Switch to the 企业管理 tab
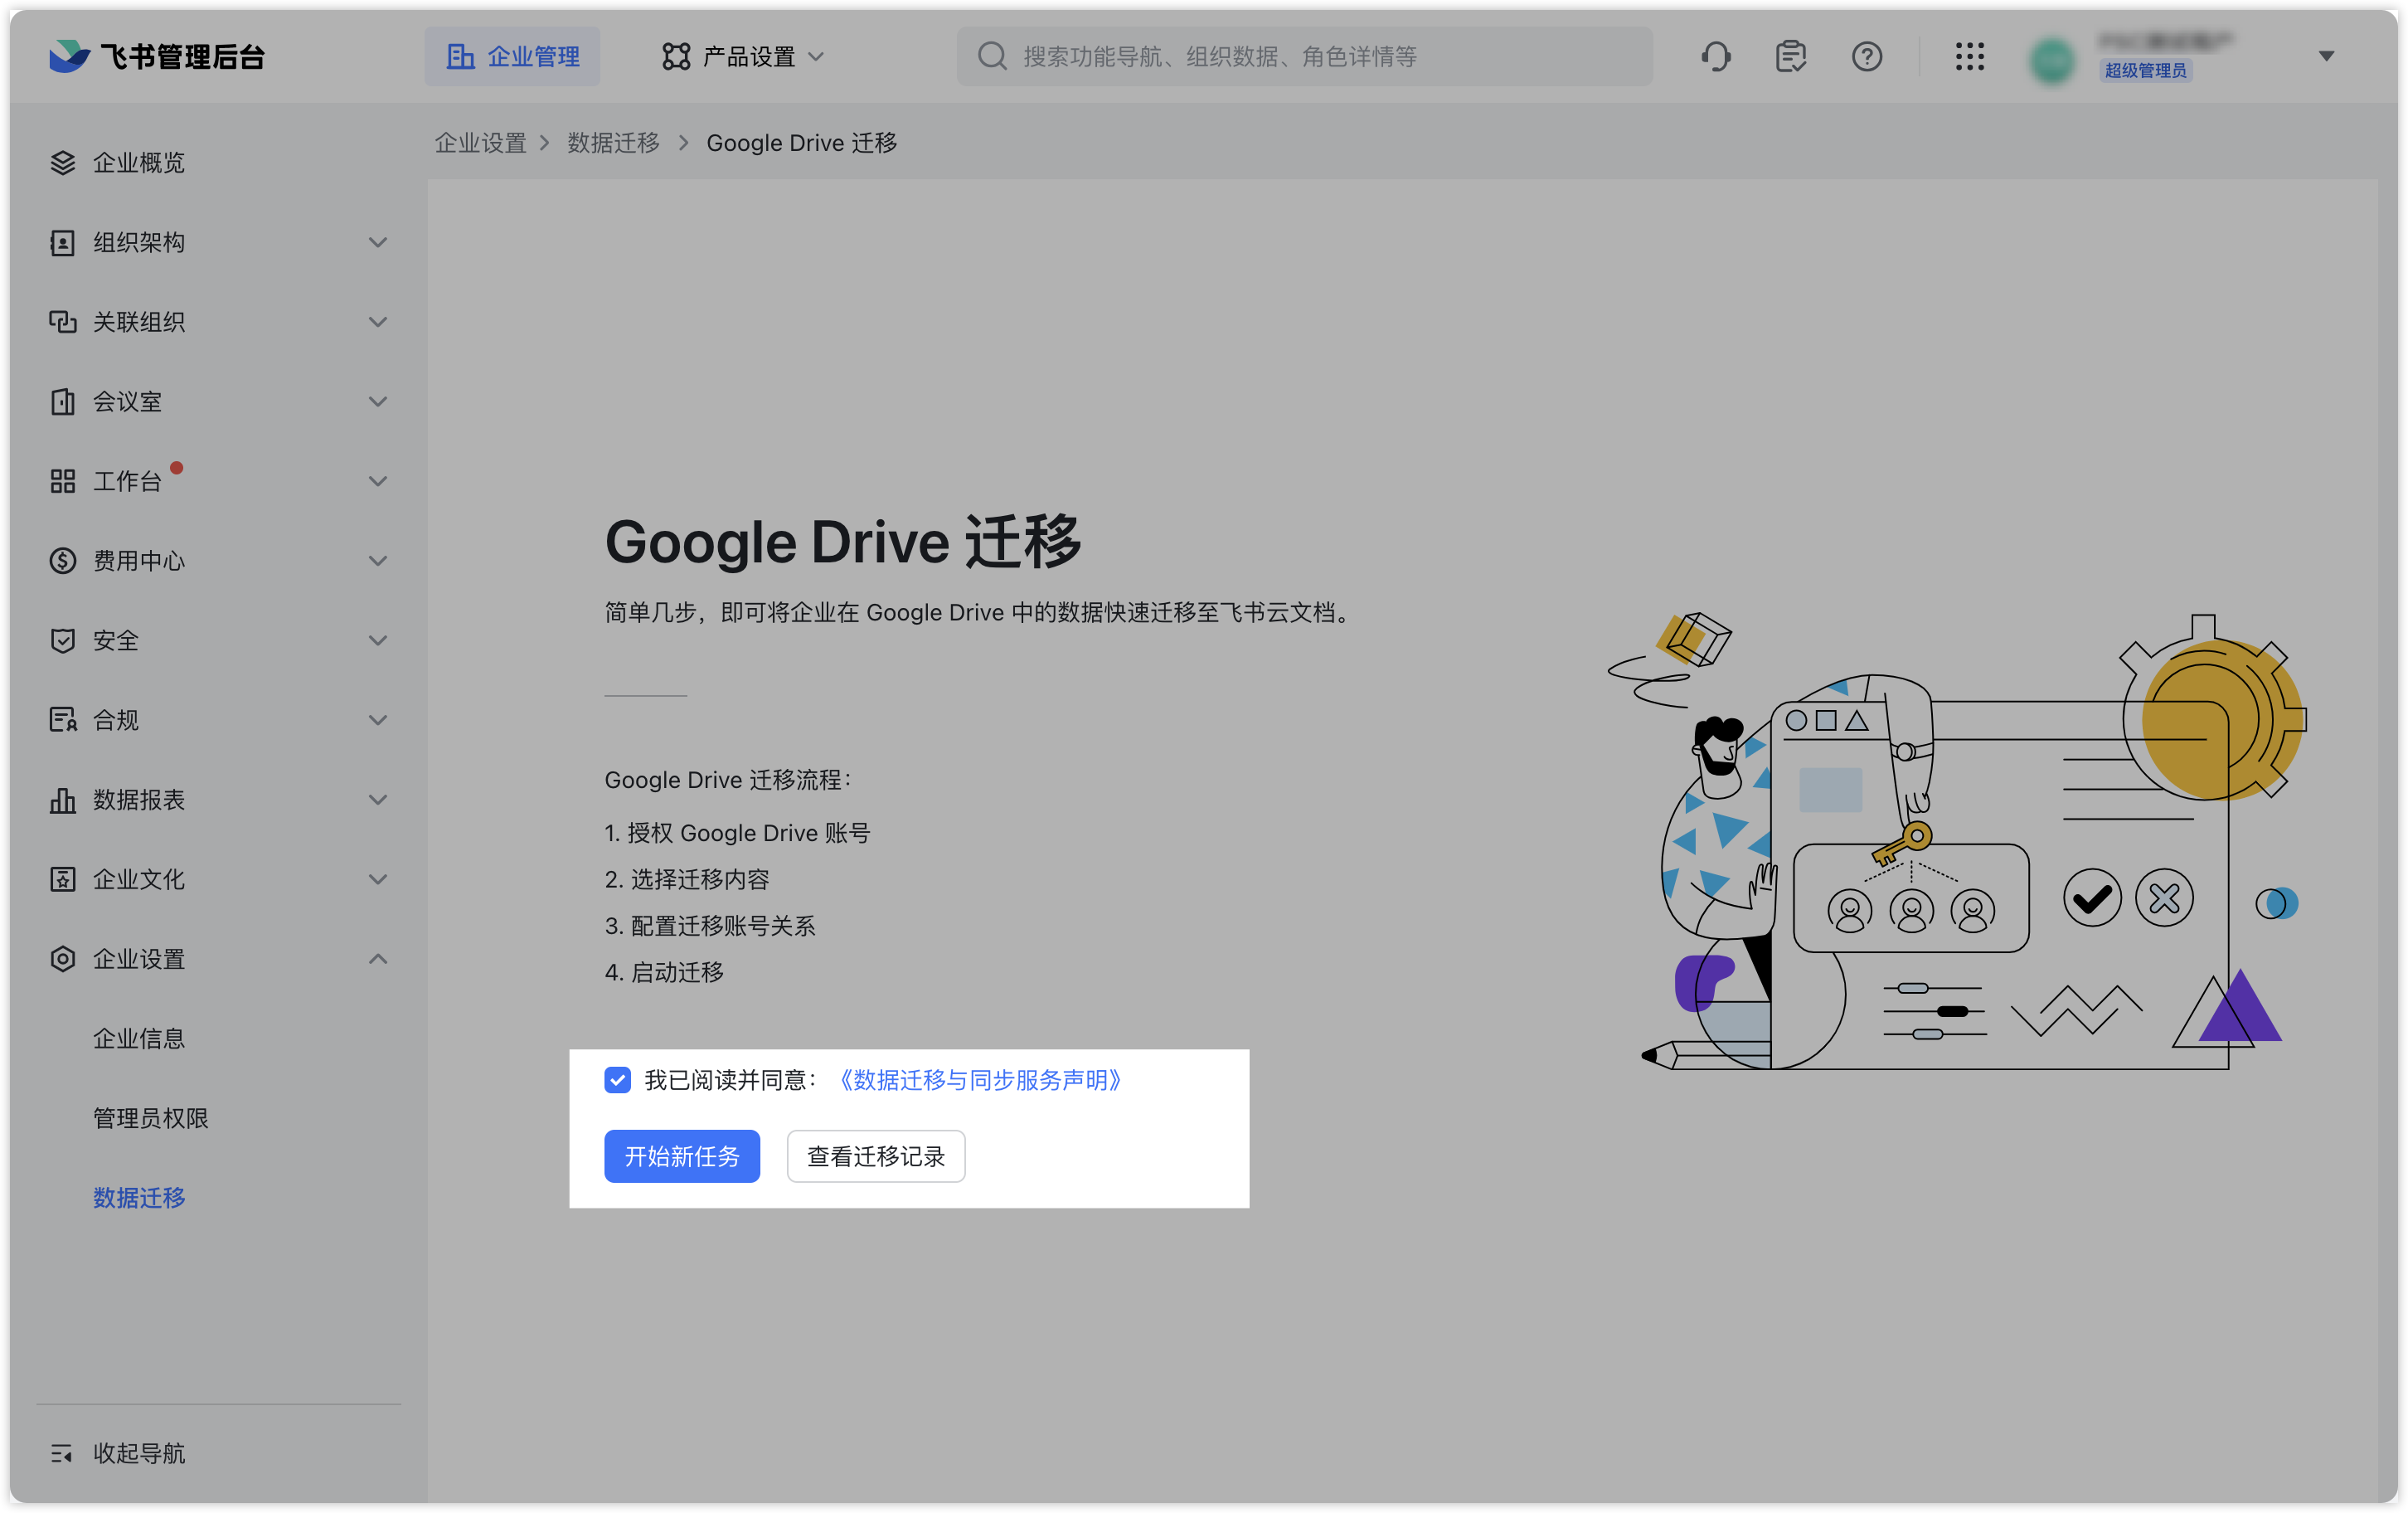Viewport: 2408px width, 1513px height. click(512, 56)
